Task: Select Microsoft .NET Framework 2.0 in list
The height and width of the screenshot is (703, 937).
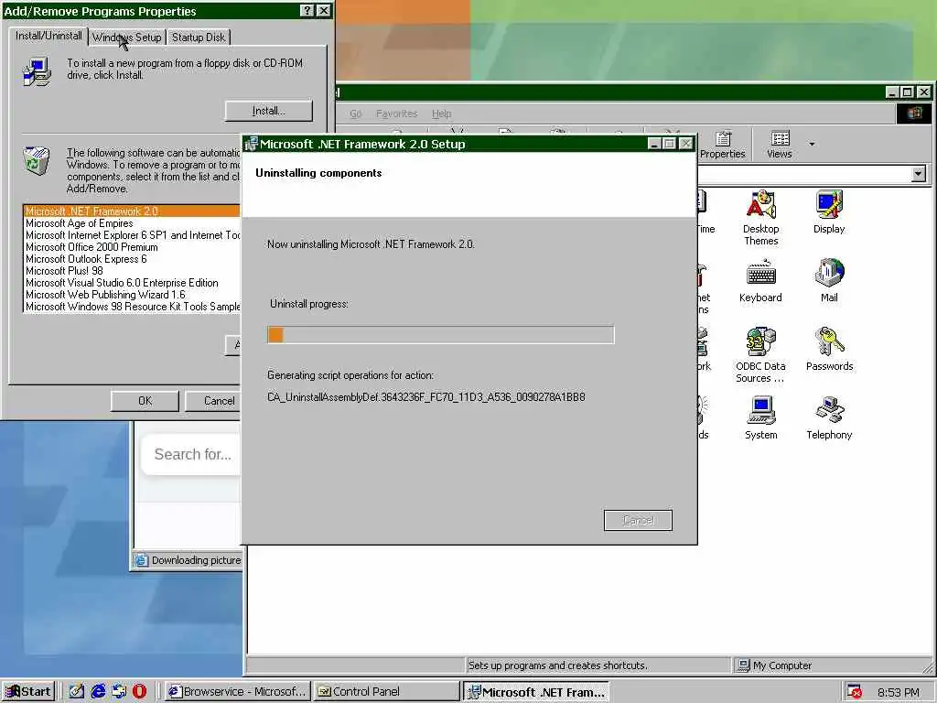Action: tap(132, 211)
